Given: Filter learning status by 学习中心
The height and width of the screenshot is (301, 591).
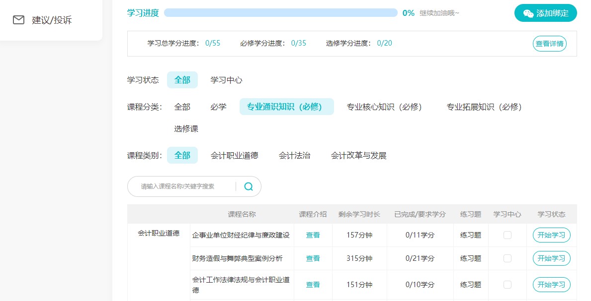Looking at the screenshot, I should tap(226, 80).
